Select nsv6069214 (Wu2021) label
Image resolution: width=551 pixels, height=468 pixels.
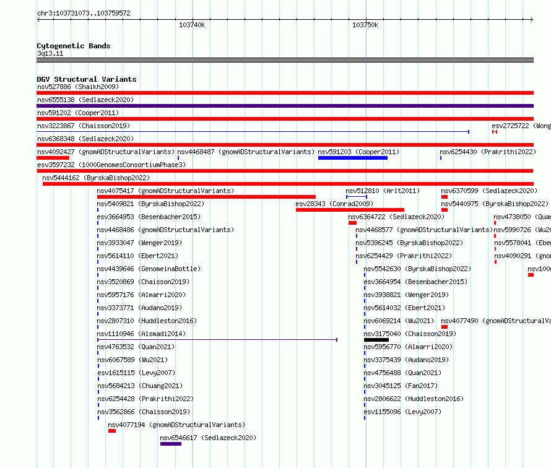point(399,321)
